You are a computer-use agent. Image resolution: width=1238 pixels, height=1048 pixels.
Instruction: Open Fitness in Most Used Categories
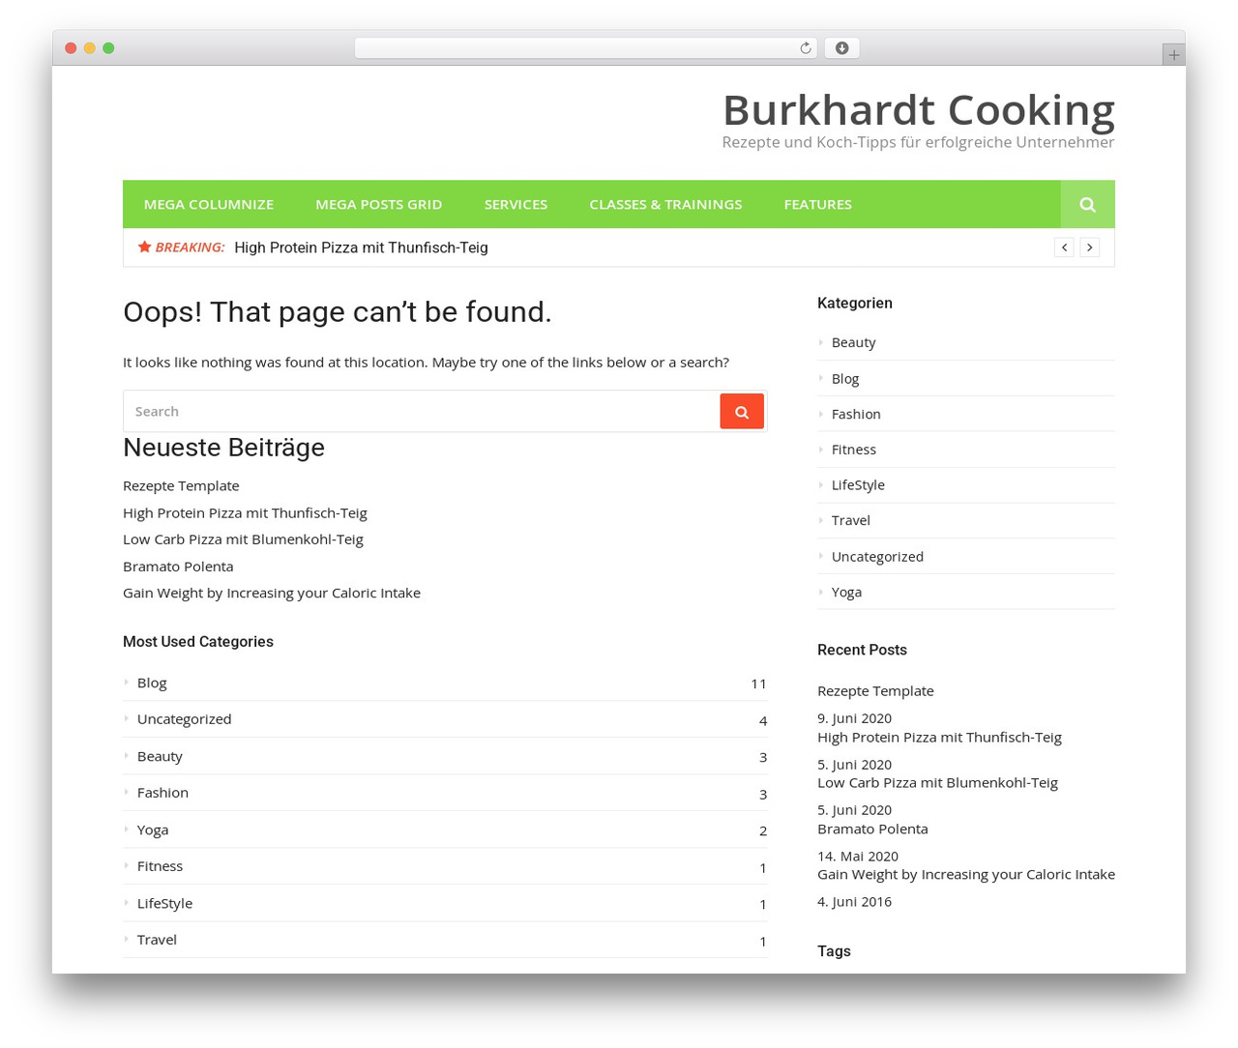coord(160,866)
